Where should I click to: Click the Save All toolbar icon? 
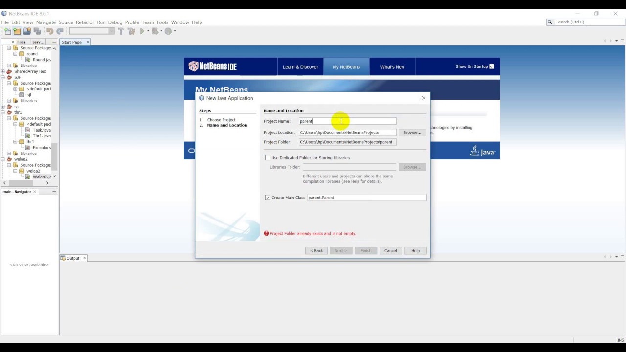click(37, 31)
